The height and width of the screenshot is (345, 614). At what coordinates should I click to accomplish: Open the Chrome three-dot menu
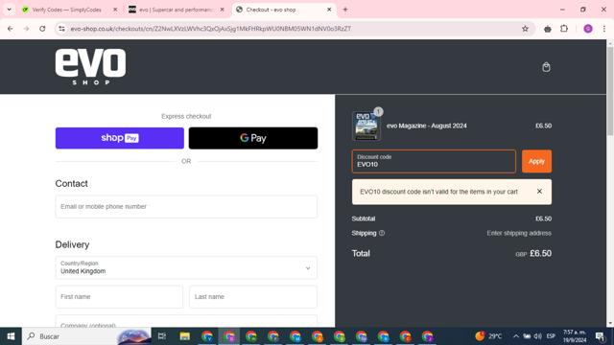(x=604, y=29)
